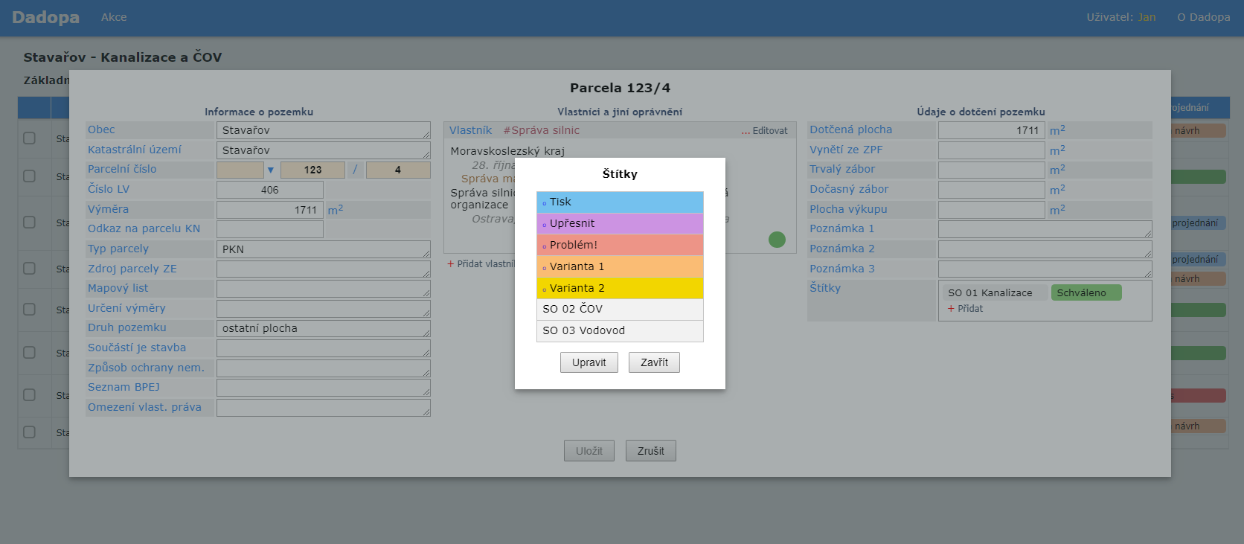
Task: Open the Akce menu in top bar
Action: point(114,17)
